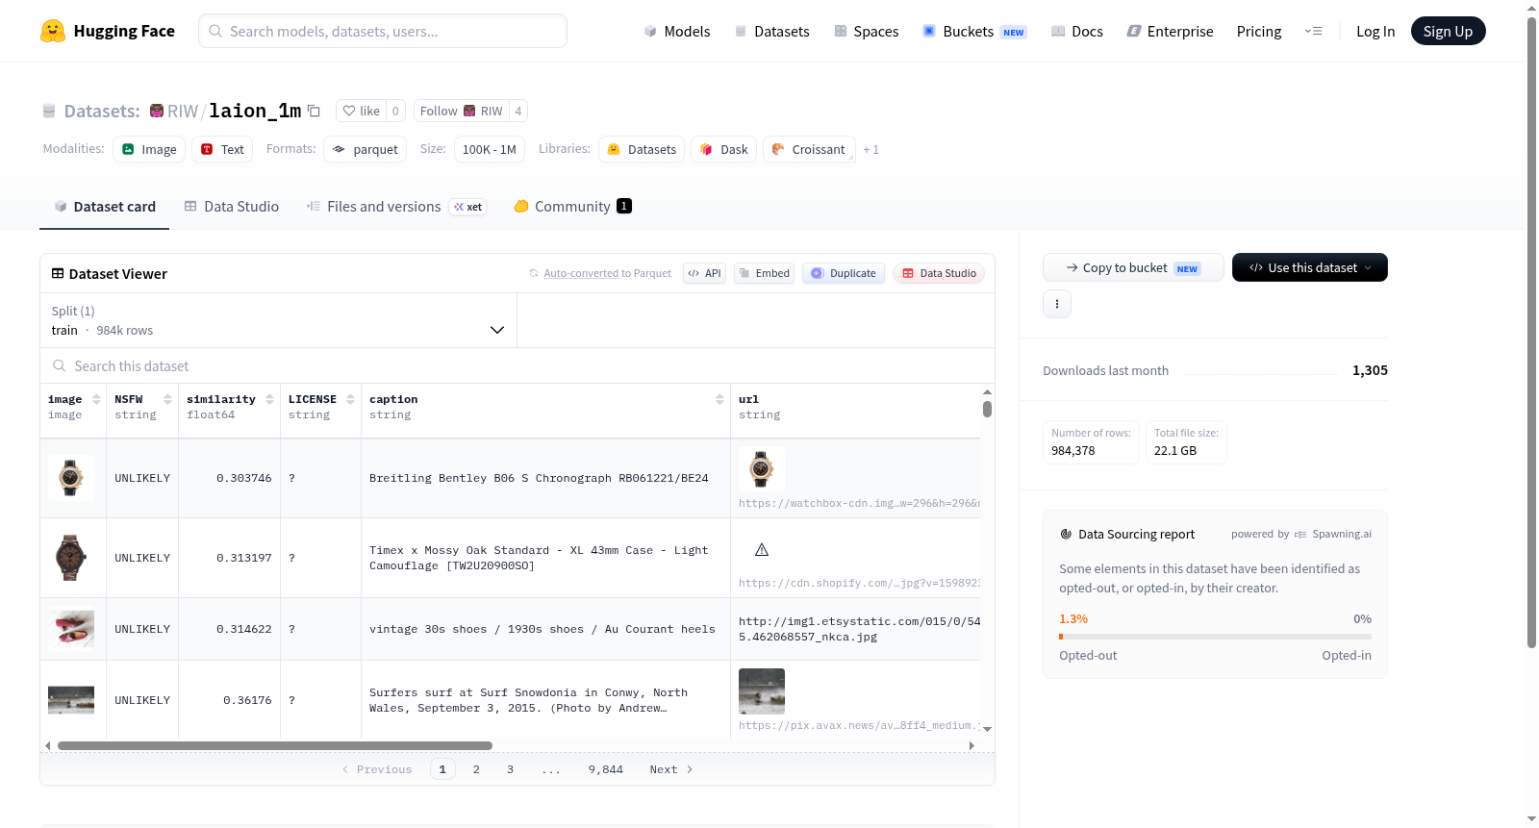
Task: Go to page 3 of results
Action: (510, 769)
